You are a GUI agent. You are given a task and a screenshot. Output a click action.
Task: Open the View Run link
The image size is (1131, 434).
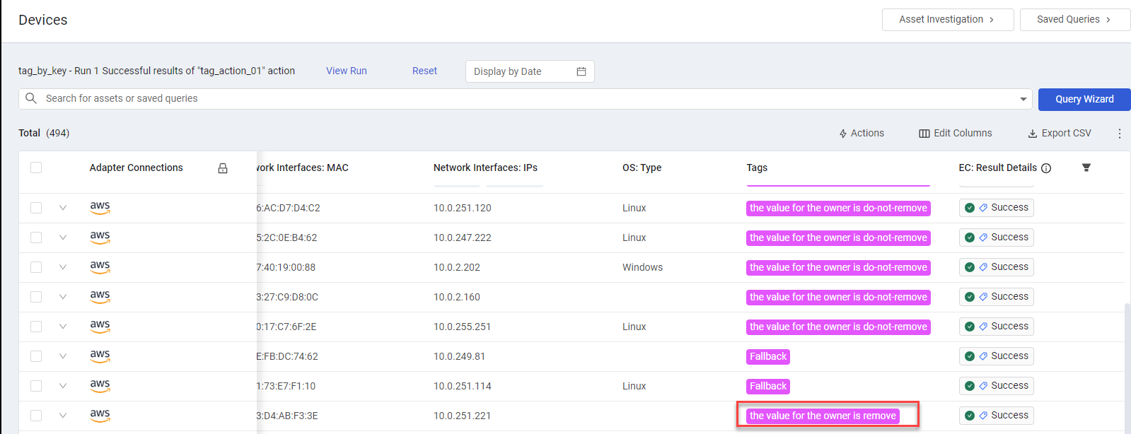(x=347, y=71)
